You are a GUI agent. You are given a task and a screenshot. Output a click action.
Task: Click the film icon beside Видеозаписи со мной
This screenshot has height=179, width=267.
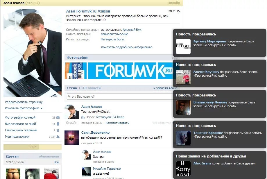click(58, 124)
